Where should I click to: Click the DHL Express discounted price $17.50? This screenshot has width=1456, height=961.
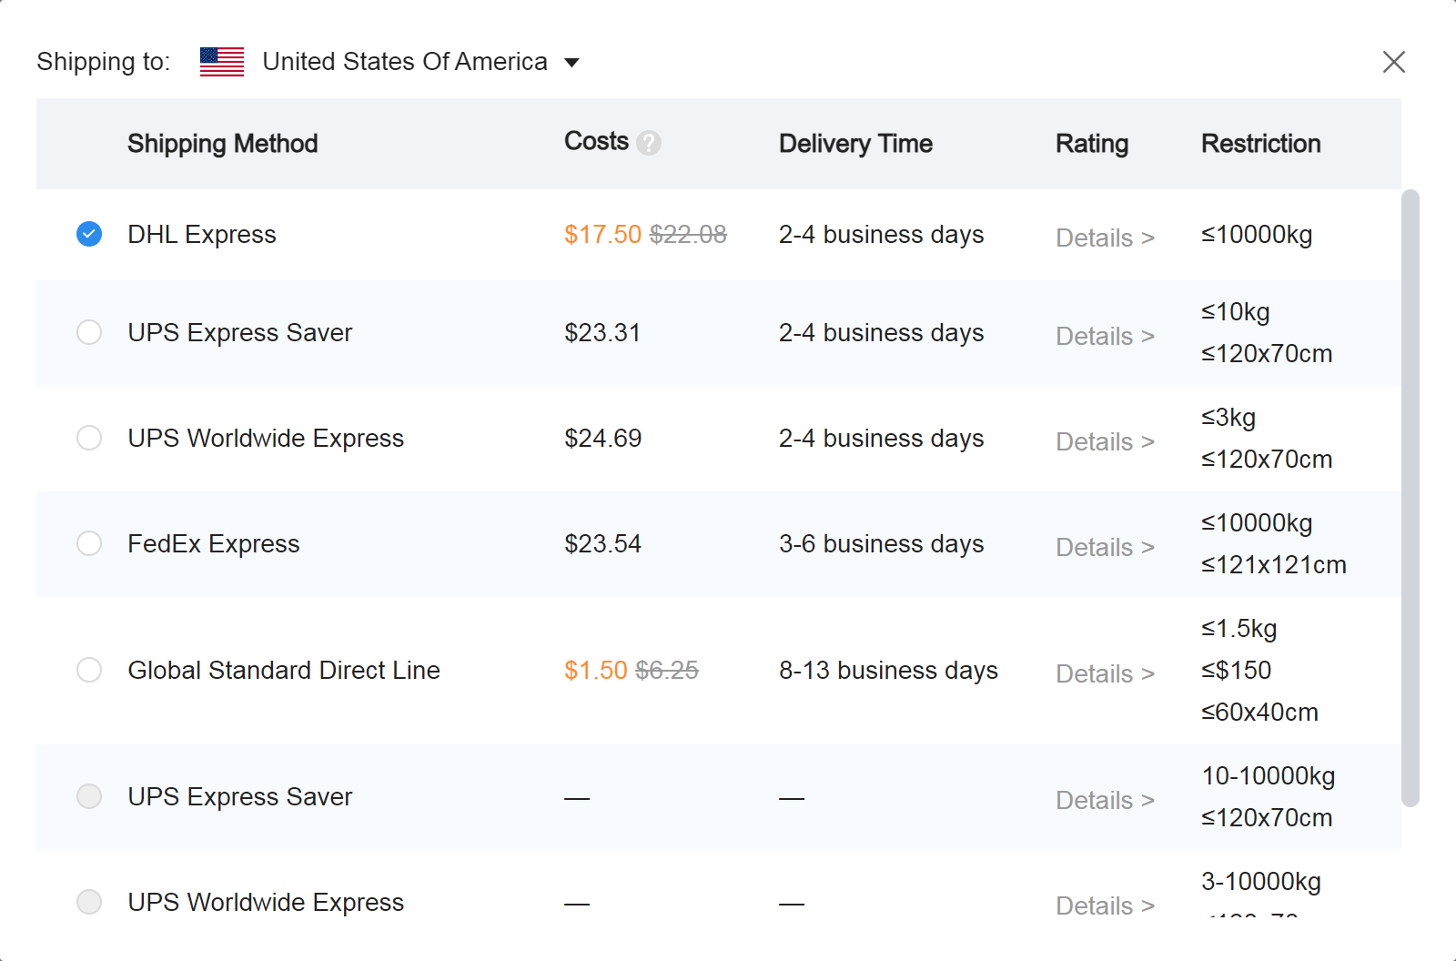(x=602, y=235)
